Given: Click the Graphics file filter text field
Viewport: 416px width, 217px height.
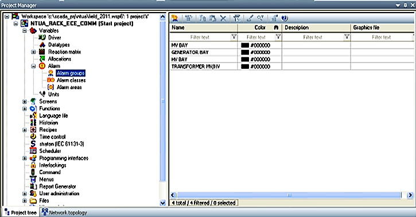Looking at the screenshot, I should point(382,37).
